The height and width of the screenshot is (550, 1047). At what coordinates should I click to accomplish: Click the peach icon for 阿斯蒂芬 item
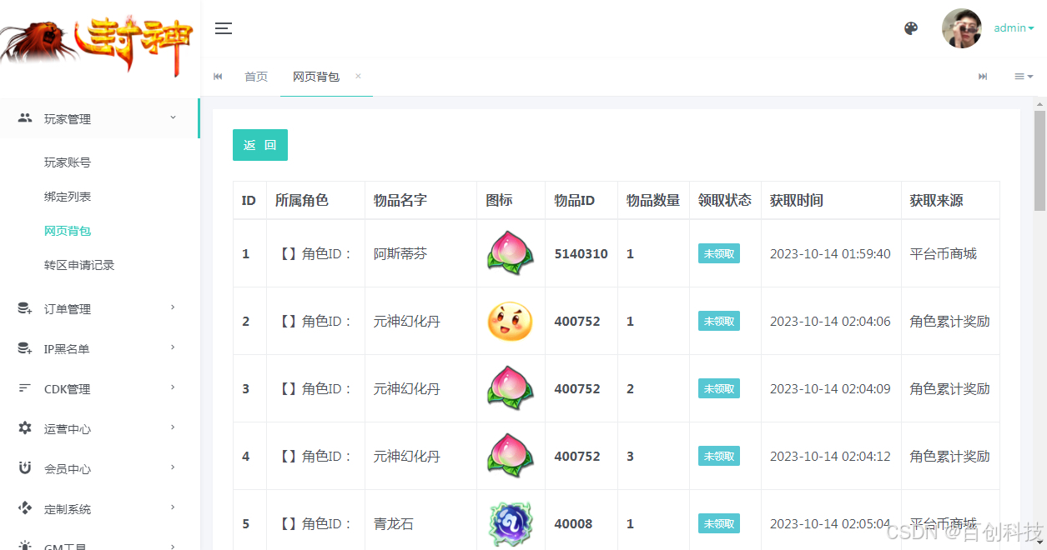(510, 253)
